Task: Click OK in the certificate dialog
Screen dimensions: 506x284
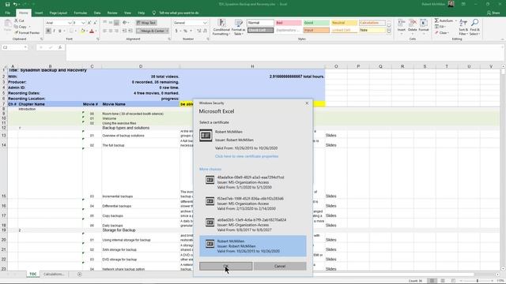Action: [x=225, y=266]
